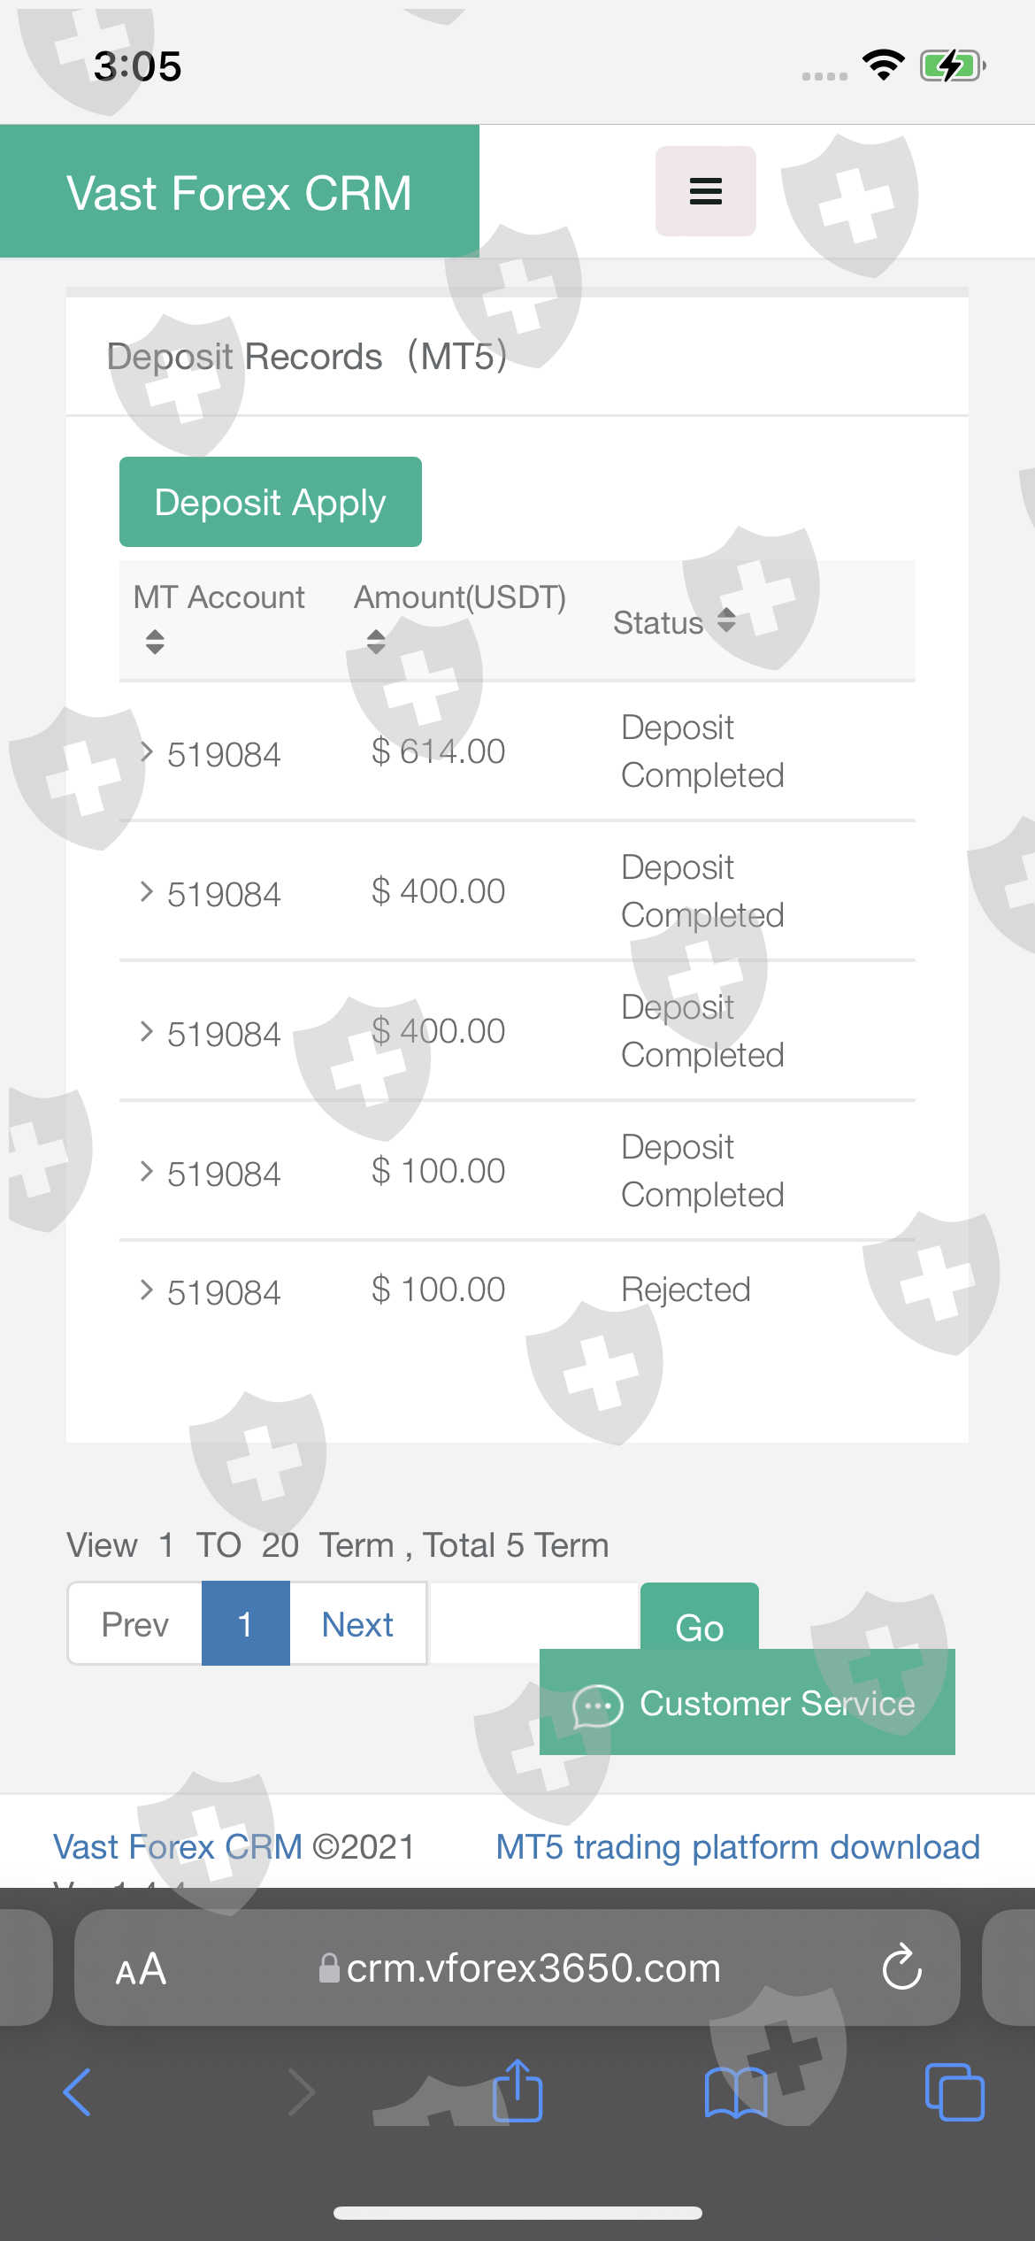
Task: Click the page number input field
Action: click(x=533, y=1622)
